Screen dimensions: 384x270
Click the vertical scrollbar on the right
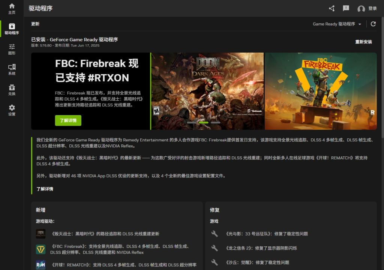pyautogui.click(x=382, y=77)
